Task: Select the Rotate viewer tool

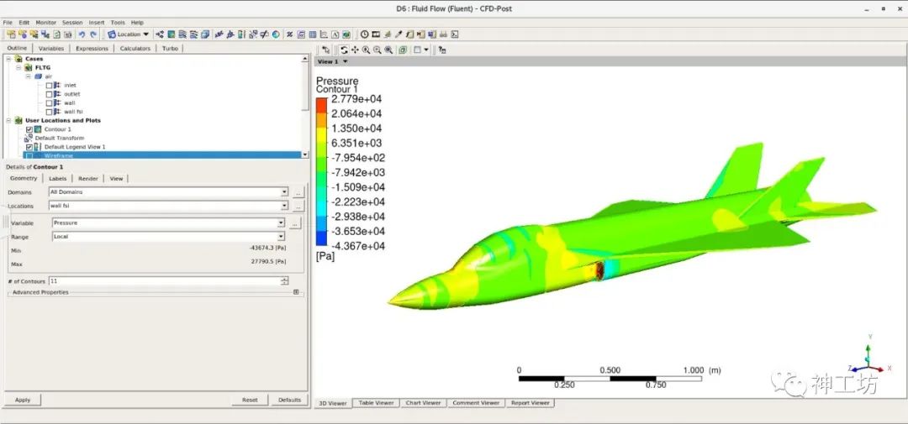Action: (344, 50)
